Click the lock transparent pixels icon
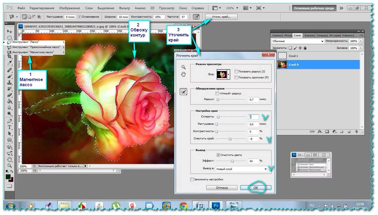 click(290, 48)
